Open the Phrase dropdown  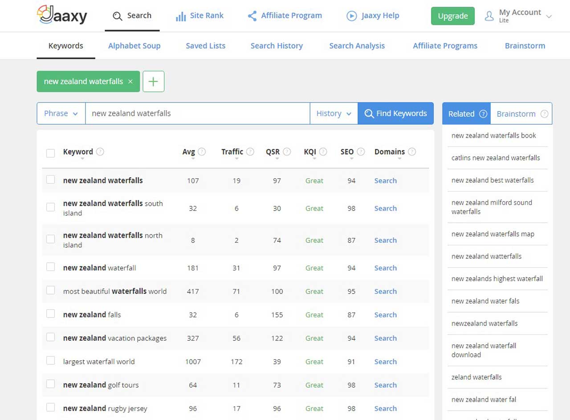[61, 114]
